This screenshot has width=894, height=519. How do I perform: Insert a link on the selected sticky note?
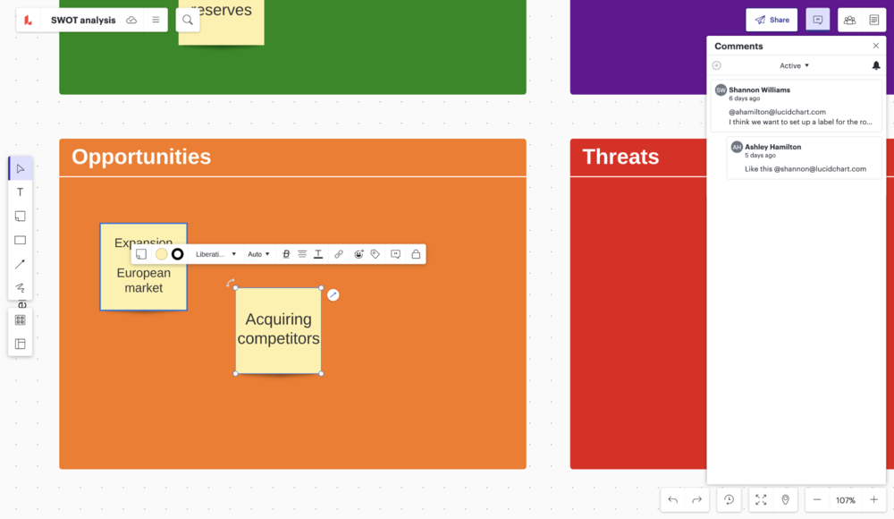[339, 254]
